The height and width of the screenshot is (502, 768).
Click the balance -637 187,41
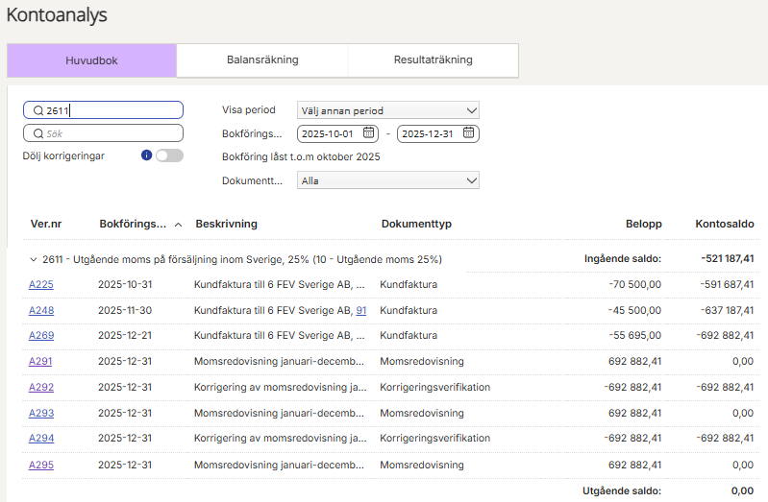tap(727, 310)
